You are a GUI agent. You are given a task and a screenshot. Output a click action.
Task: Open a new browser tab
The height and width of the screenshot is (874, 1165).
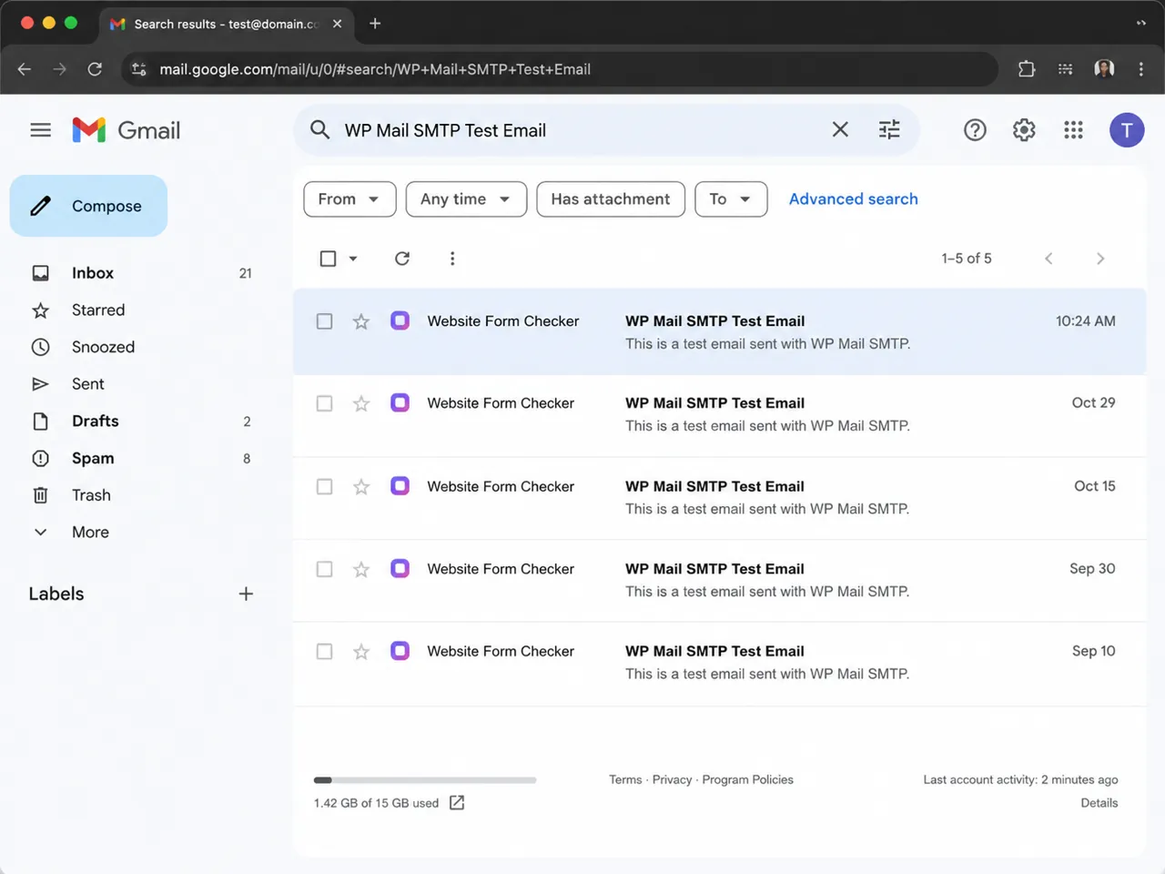[x=375, y=24]
